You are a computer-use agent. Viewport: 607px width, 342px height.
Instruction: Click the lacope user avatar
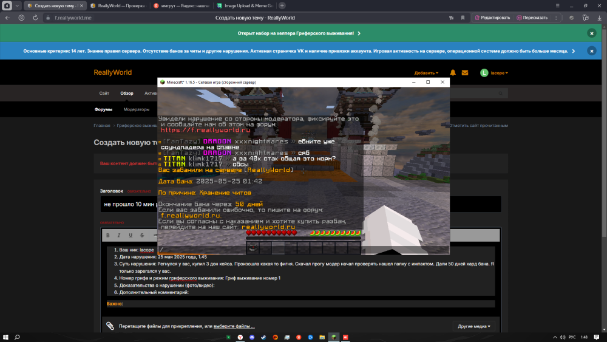tap(484, 73)
